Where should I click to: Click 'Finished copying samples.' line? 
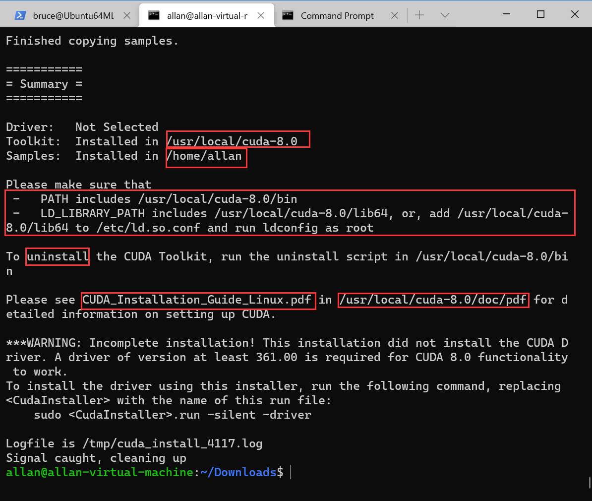92,41
